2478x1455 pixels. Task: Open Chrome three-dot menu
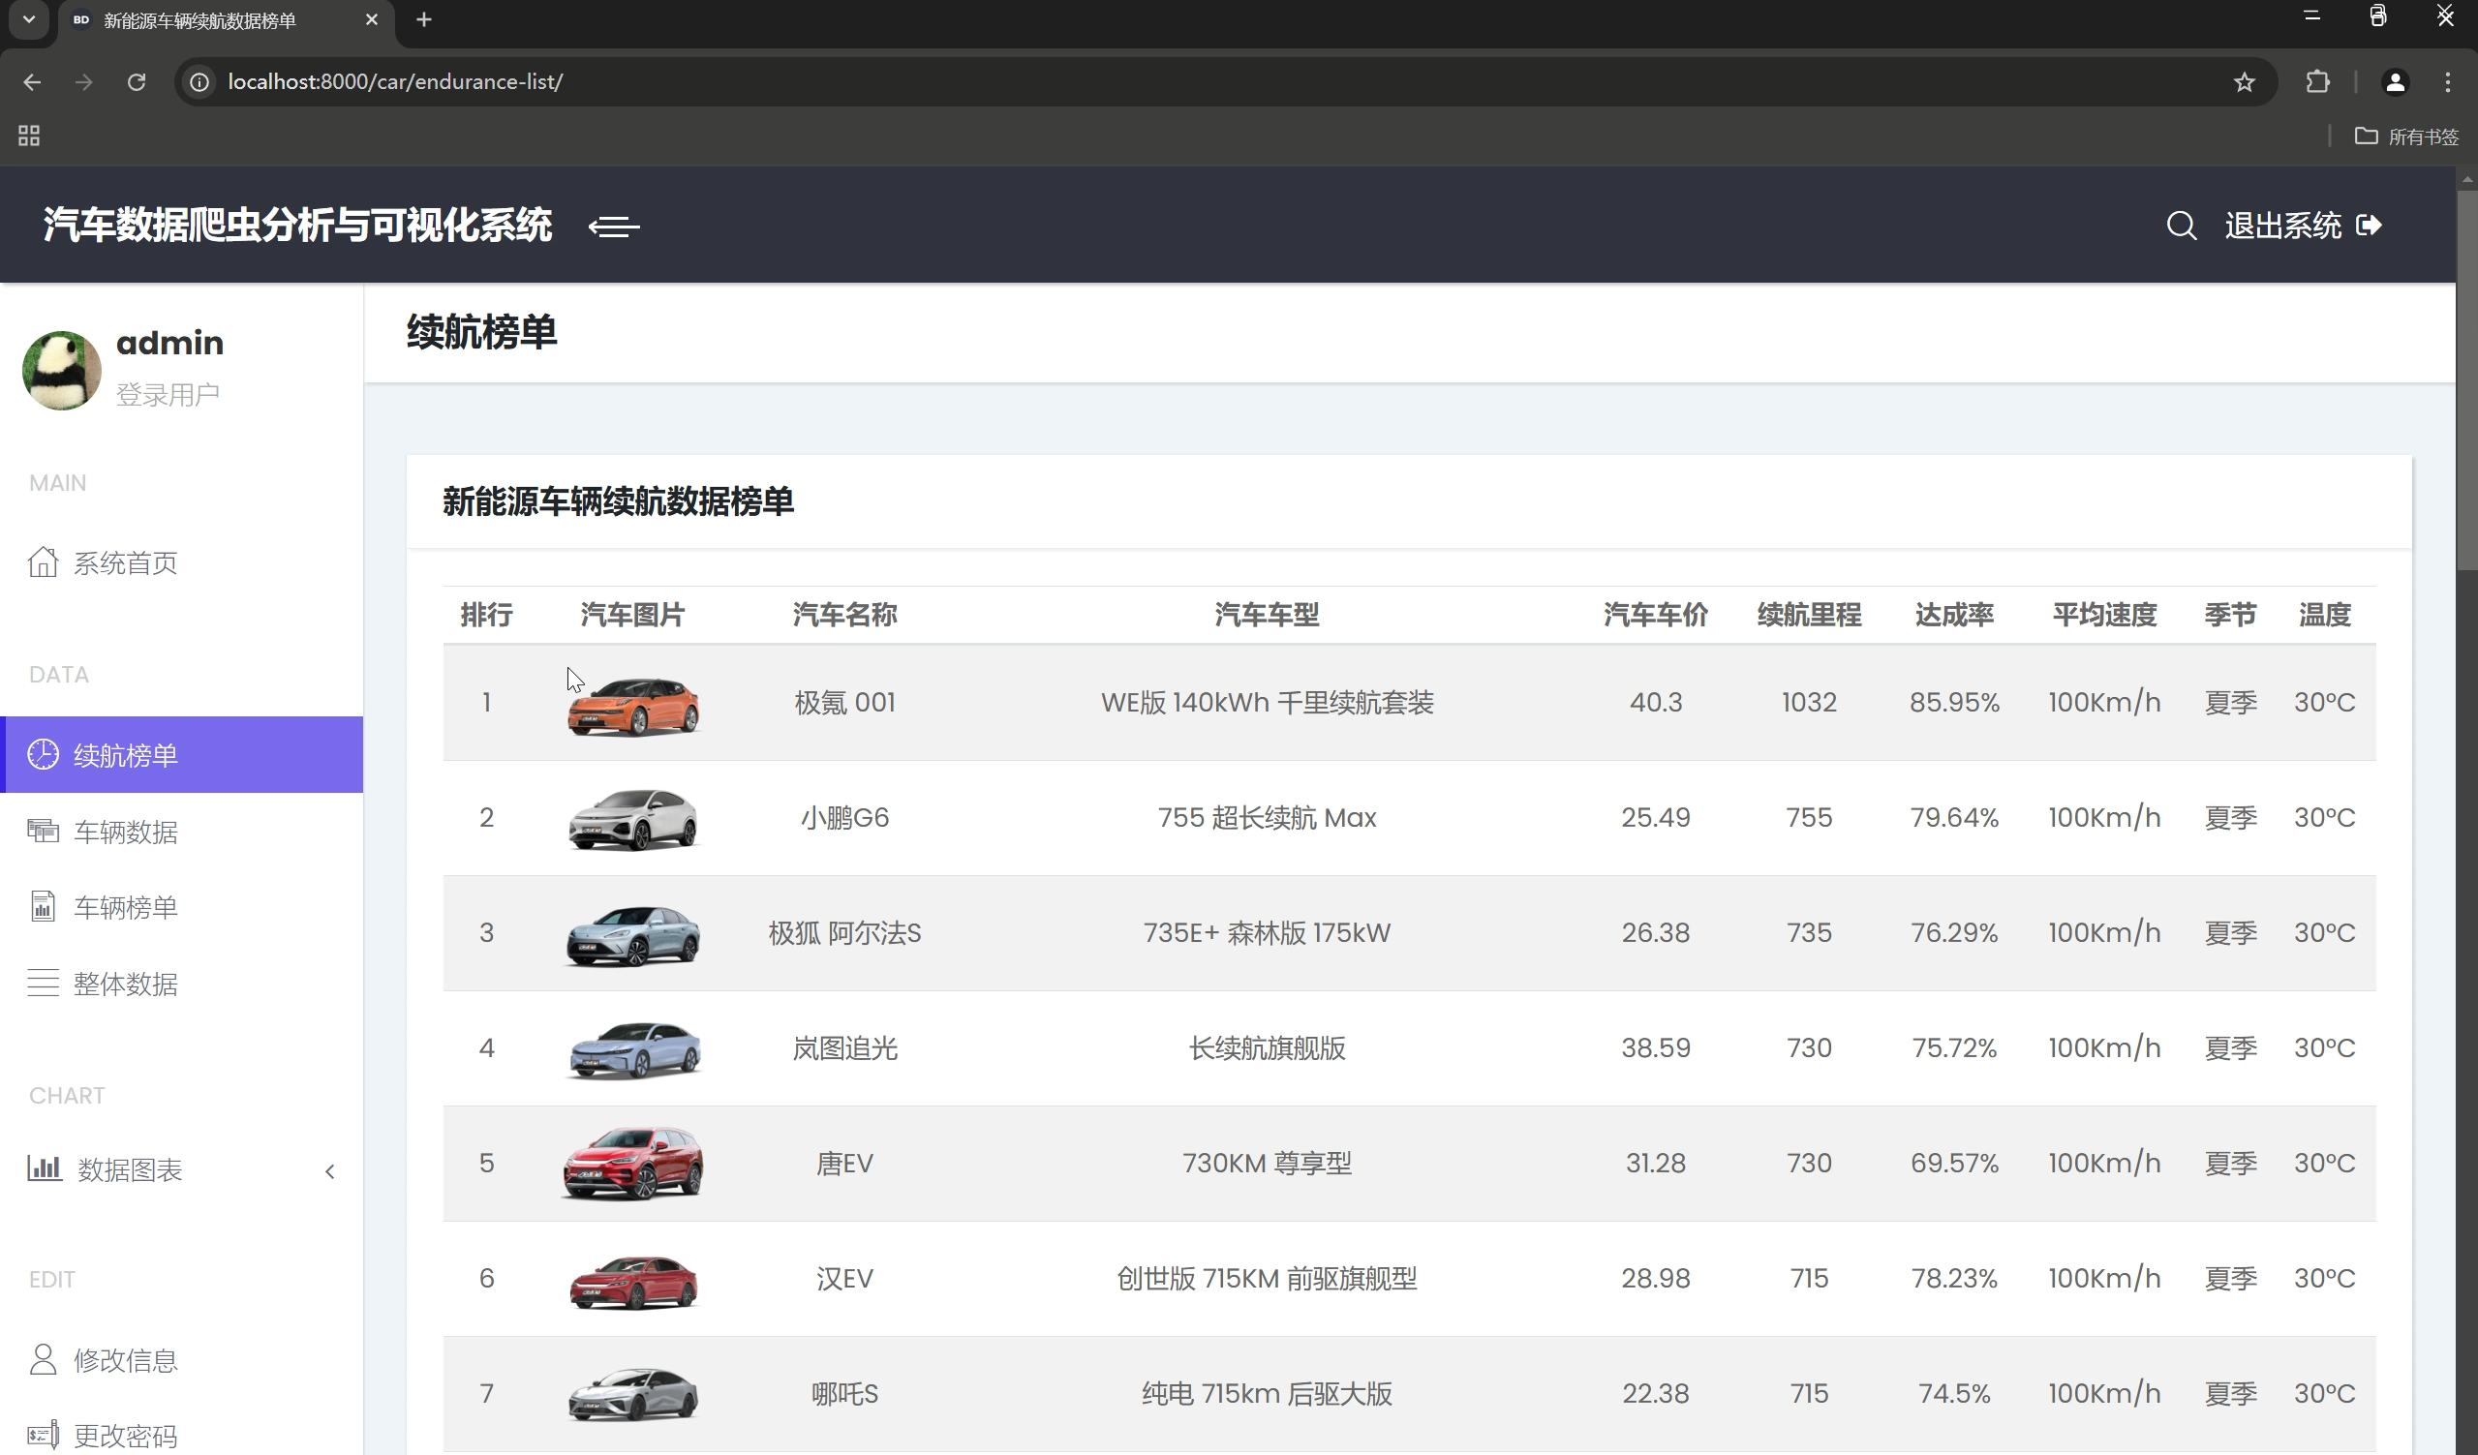(2449, 81)
